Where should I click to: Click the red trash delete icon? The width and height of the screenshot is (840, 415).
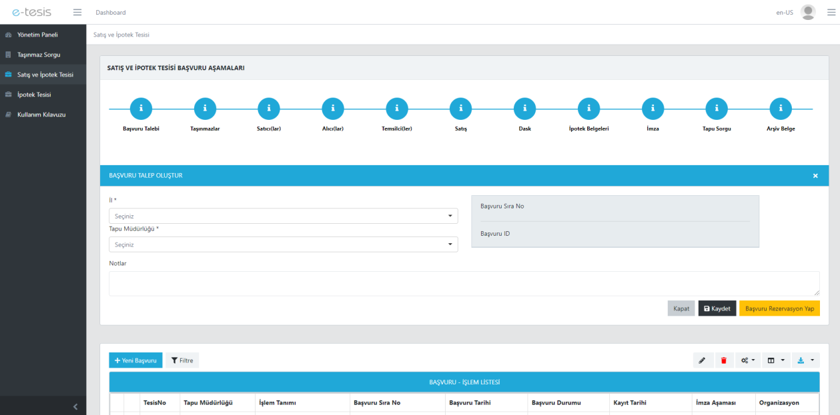click(724, 360)
